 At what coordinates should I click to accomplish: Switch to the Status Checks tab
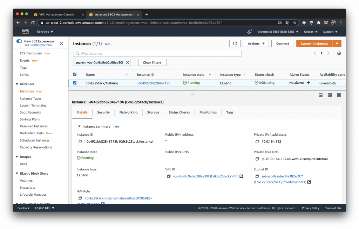[x=179, y=113]
